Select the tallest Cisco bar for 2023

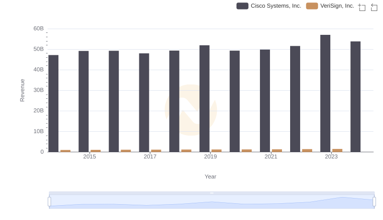[325, 94]
